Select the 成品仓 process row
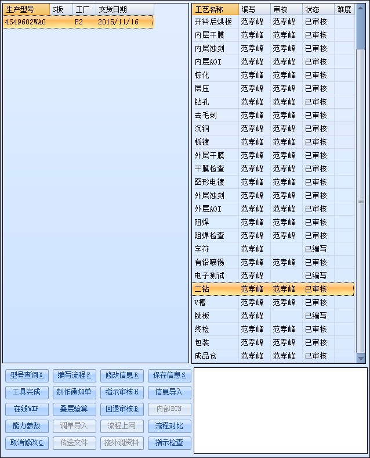 pyautogui.click(x=273, y=356)
